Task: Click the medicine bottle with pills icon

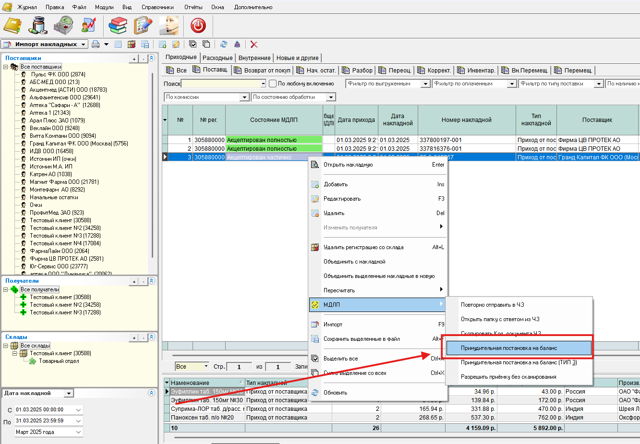Action: coord(37,25)
